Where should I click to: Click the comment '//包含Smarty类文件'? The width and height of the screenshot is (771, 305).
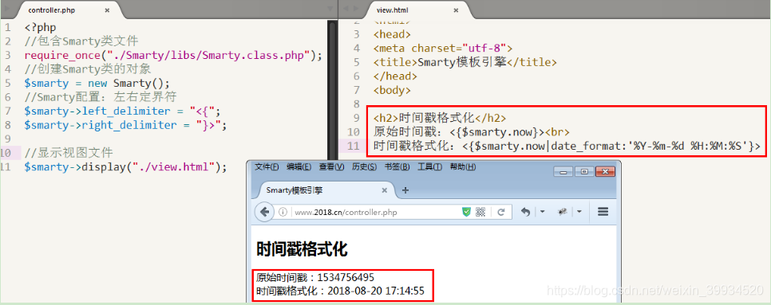pyautogui.click(x=81, y=41)
